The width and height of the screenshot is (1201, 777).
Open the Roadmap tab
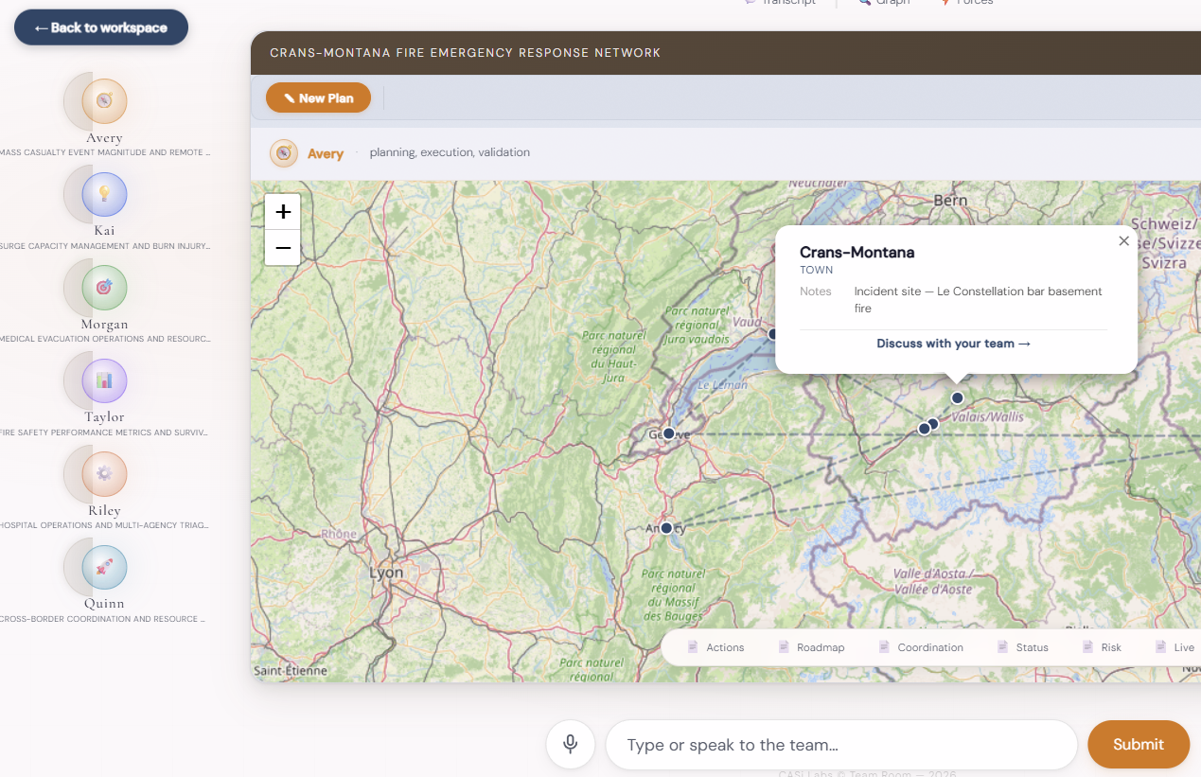coord(812,647)
